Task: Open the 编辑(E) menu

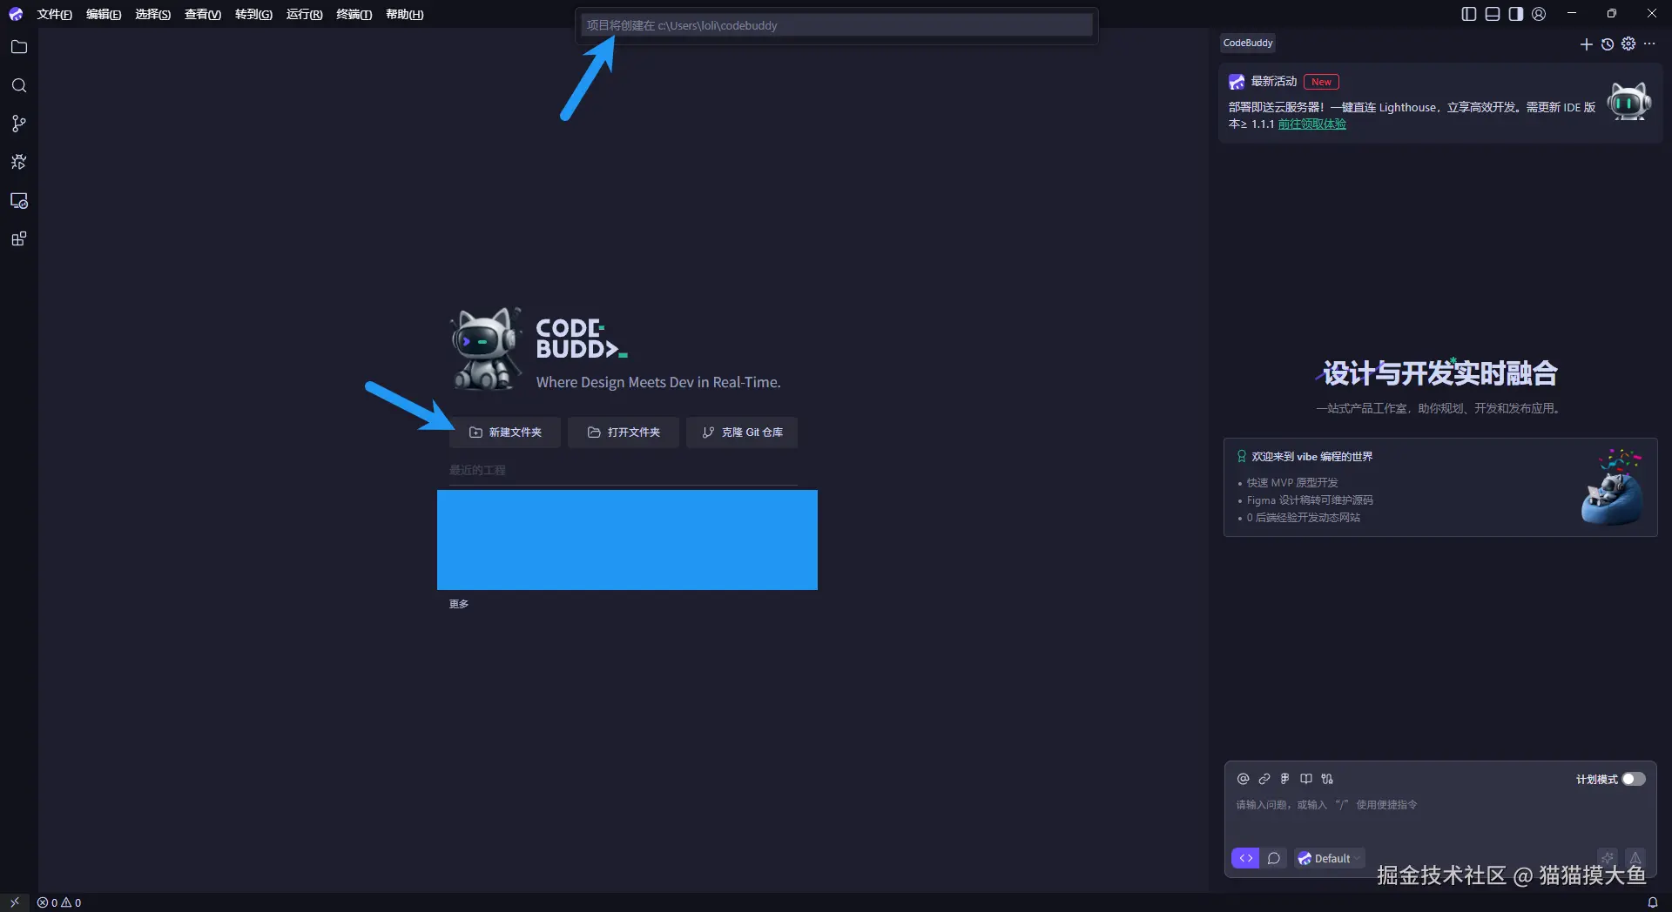Action: (104, 14)
